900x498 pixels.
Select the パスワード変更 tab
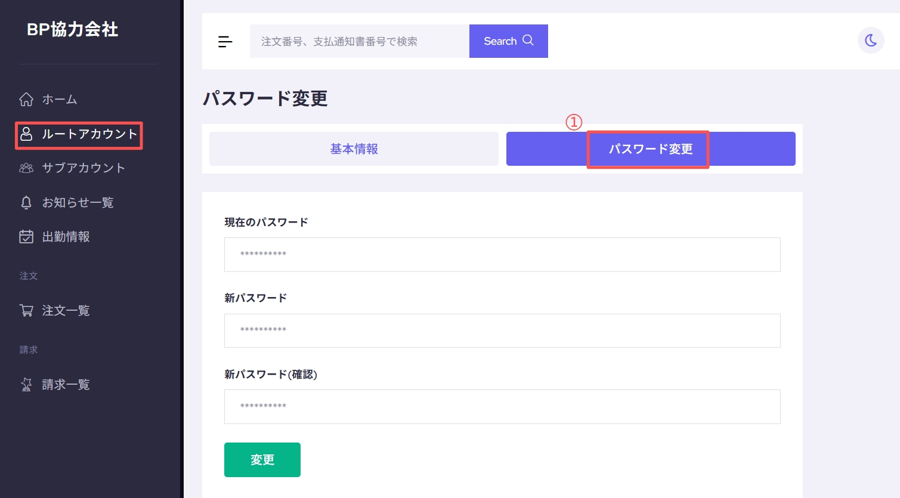pos(651,149)
